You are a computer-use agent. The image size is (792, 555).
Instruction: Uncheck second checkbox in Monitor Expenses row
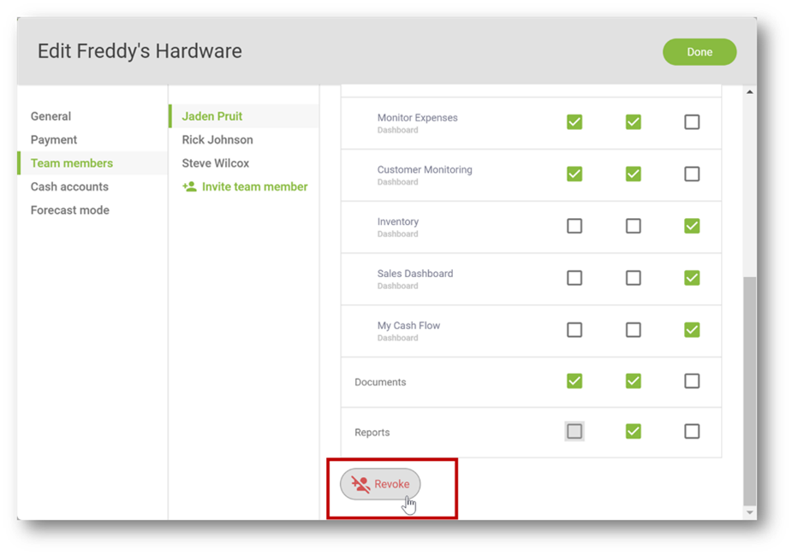click(x=634, y=122)
